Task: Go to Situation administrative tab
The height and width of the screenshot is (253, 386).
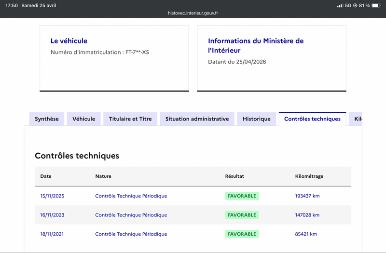Action: pyautogui.click(x=197, y=119)
